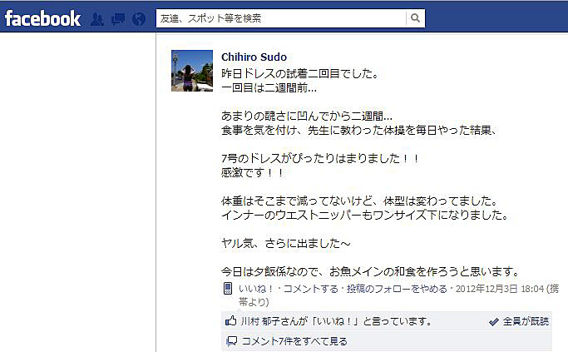This screenshot has width=568, height=352.
Task: Click コメントする to comment
Action: pyautogui.click(x=310, y=289)
